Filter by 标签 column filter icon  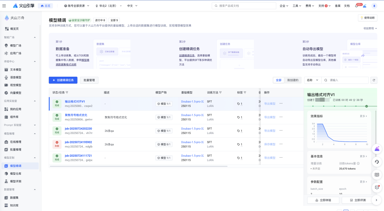245,92
